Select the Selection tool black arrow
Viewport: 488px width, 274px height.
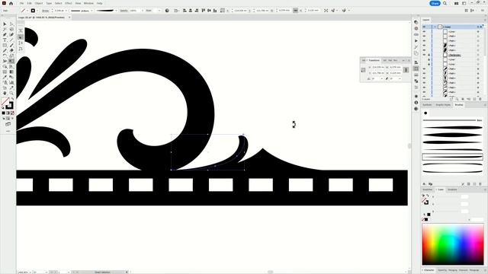pyautogui.click(x=5, y=24)
